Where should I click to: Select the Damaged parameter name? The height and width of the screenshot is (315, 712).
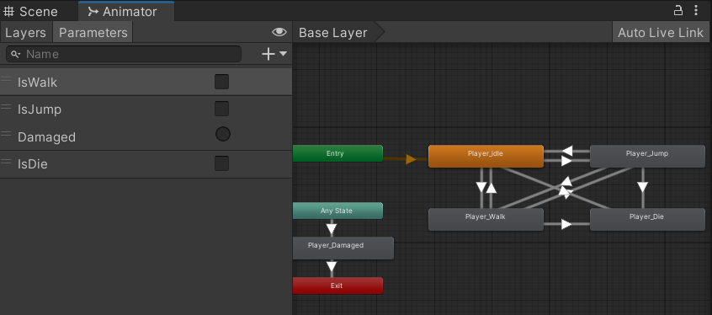[x=47, y=136]
